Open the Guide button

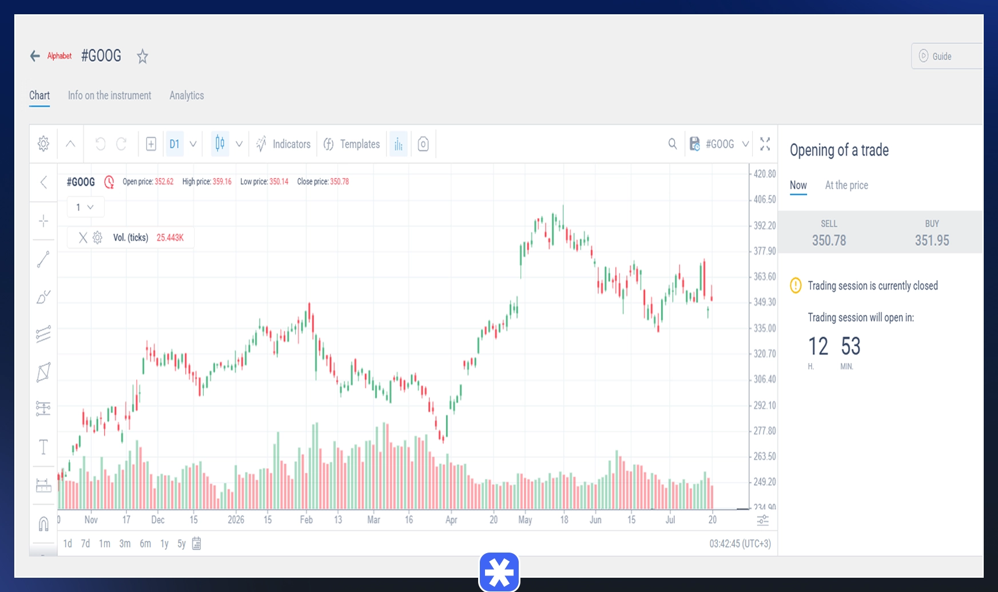point(947,56)
